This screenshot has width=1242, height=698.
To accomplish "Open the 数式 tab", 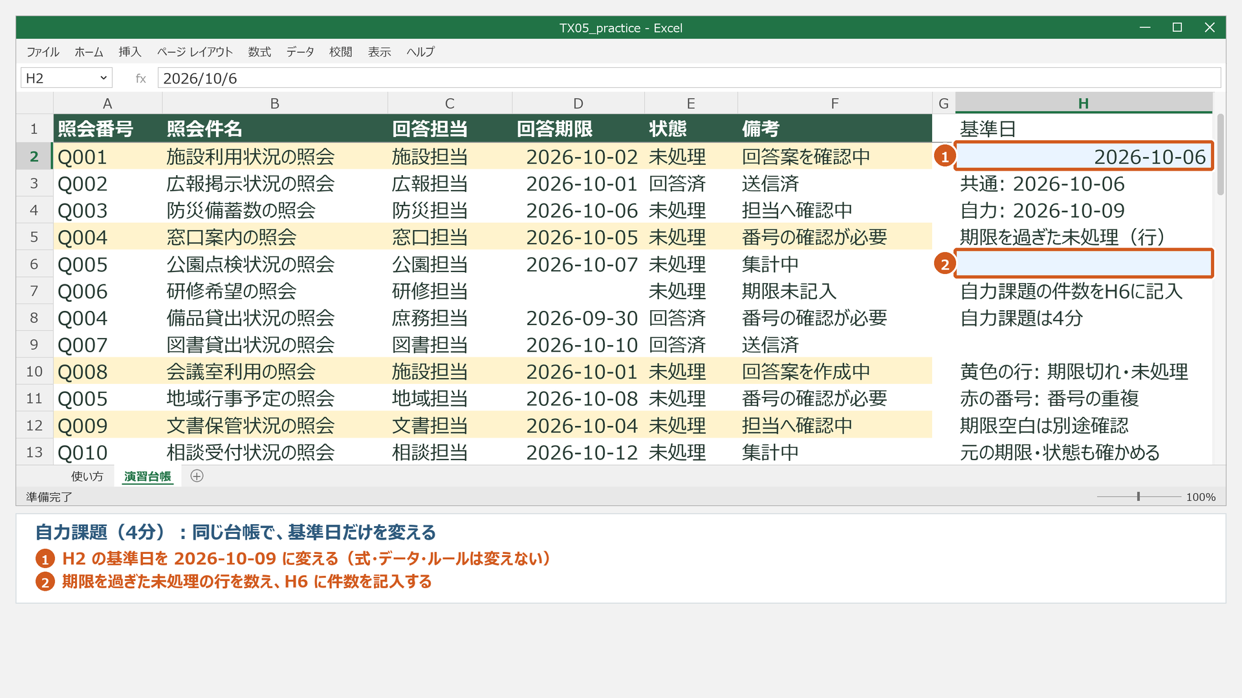I will [x=259, y=52].
